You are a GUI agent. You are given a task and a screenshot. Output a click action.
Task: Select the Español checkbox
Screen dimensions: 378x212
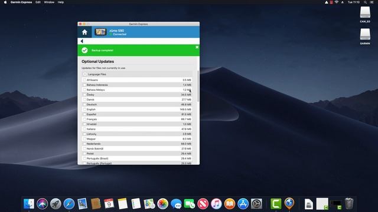coord(84,114)
